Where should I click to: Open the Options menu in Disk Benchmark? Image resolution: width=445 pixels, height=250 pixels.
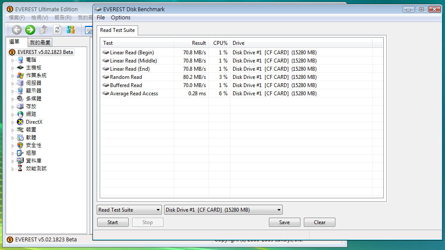point(120,18)
